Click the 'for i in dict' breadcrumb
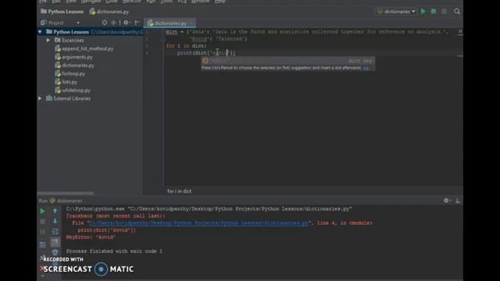The width and height of the screenshot is (500, 281). pyautogui.click(x=179, y=191)
